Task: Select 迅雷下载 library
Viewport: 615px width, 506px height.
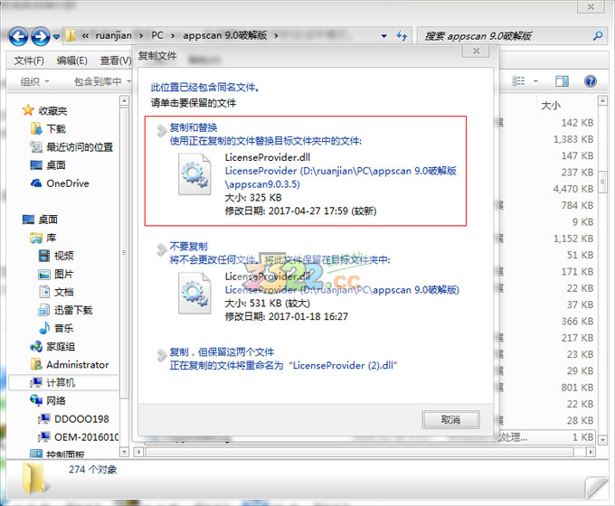Action: [73, 310]
